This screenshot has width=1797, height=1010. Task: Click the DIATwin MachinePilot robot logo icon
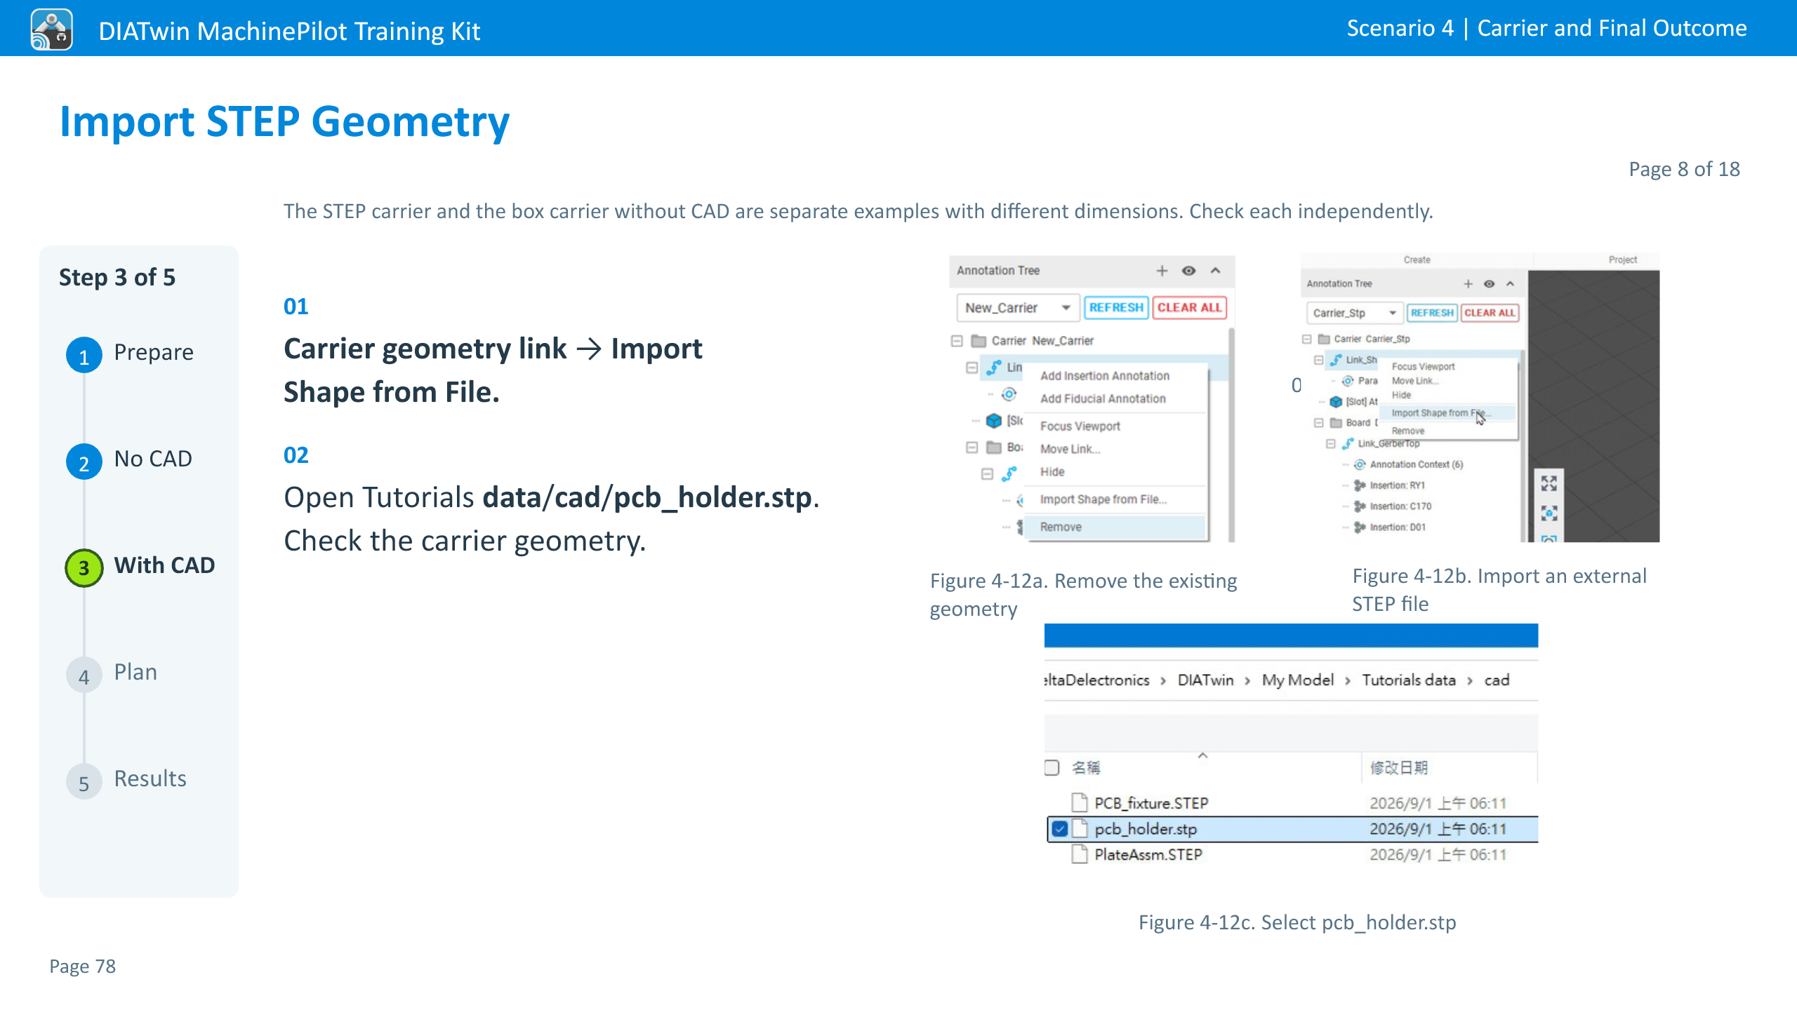pyautogui.click(x=51, y=29)
